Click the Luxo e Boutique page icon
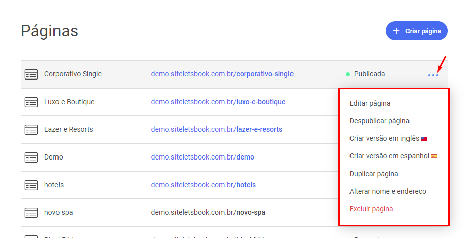The image size is (467, 238). pos(31,102)
